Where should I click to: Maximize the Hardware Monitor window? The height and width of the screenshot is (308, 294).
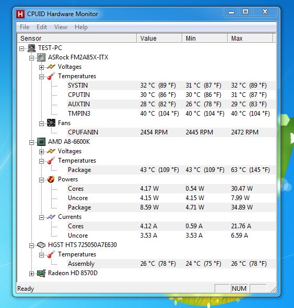tap(245, 12)
